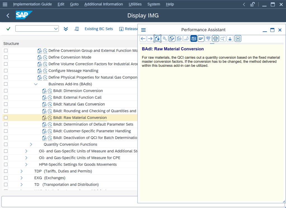Image resolution: width=286 pixels, height=208 pixels.
Task: Click the selected document icon in help toolbar
Action: coord(158,39)
